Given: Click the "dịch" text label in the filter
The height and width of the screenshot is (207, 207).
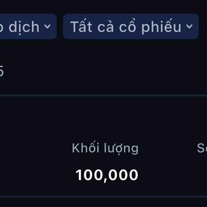Looking at the screenshot, I should (24, 27).
